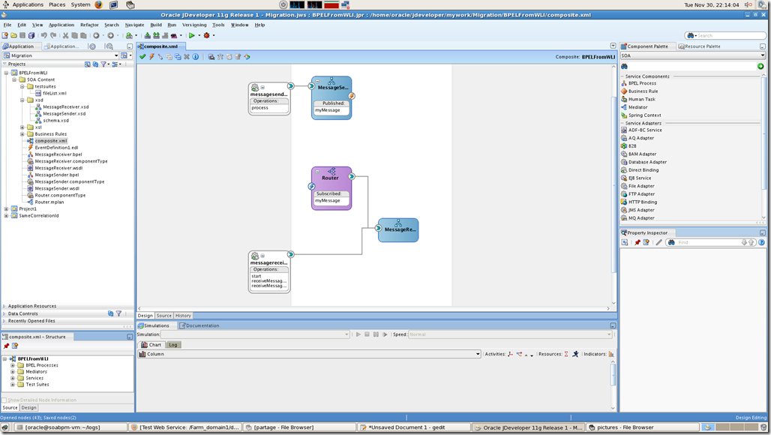Click the Save All toolbar icon
Screen dimensions: 771x435
click(31, 35)
